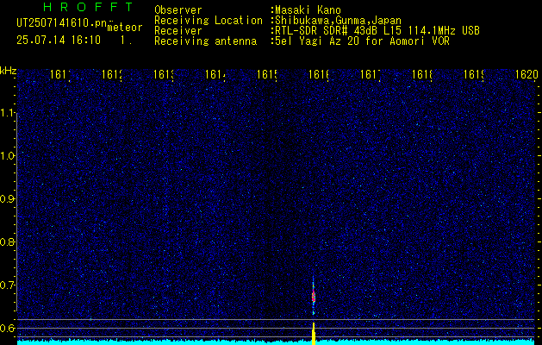Click the Observer label
Viewport: 542px width, 345px height.
(178, 10)
